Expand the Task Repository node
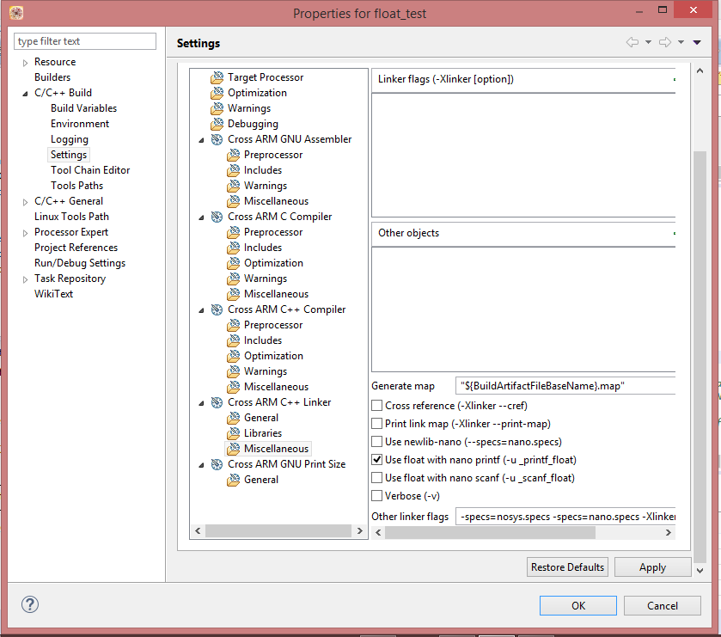 25,279
